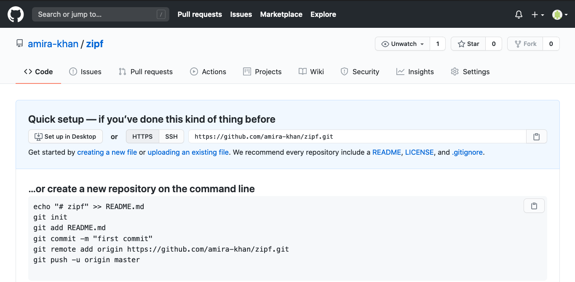The image size is (575, 282).
Task: Open the Wiki tab
Action: [x=311, y=72]
